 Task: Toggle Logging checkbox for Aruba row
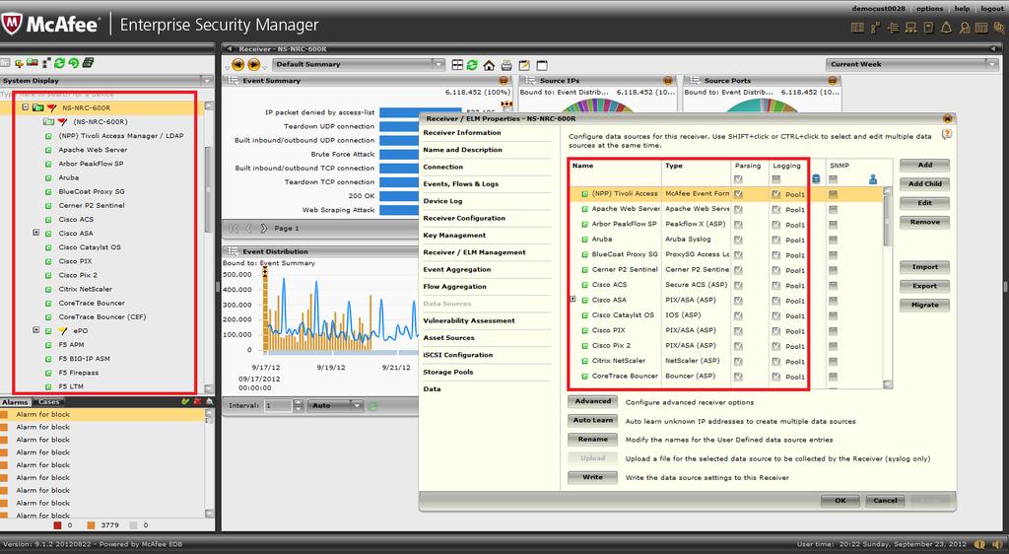[776, 240]
